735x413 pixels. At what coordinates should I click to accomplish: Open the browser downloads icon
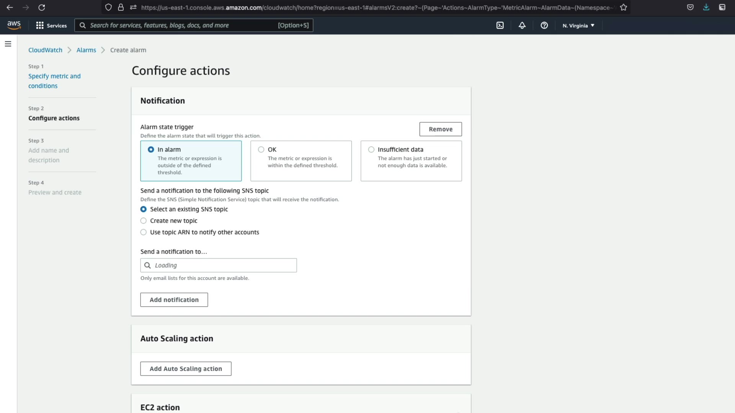(706, 7)
